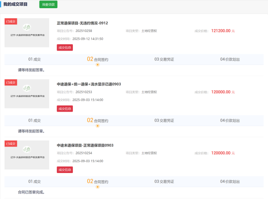Select 02 合同签约 step of first project

tap(97, 59)
